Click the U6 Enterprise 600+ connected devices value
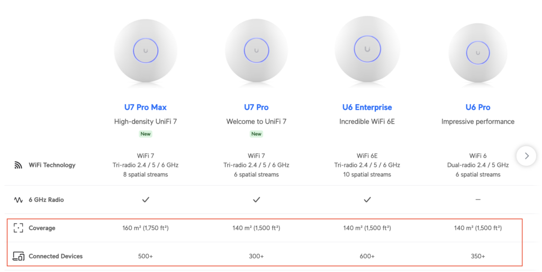Screen dimensions: 542x272 [367, 256]
